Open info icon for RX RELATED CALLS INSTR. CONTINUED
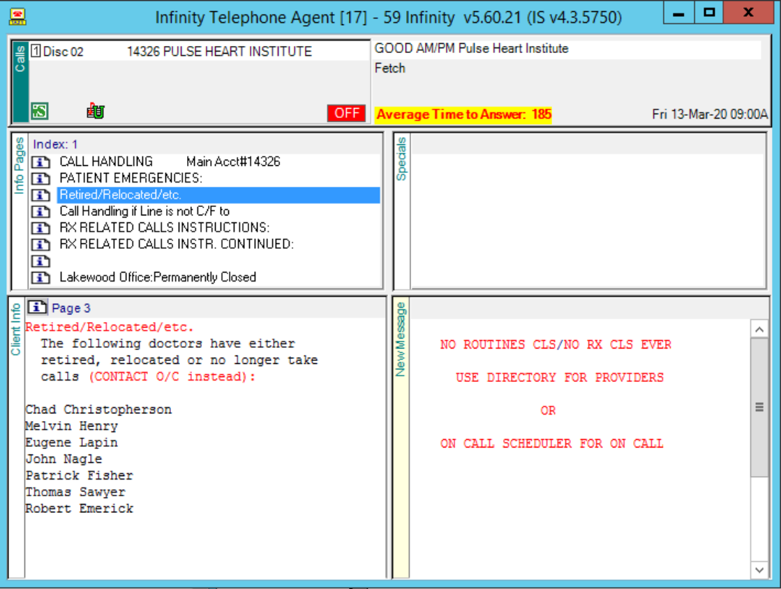Screen dimensions: 781x589 coord(41,244)
